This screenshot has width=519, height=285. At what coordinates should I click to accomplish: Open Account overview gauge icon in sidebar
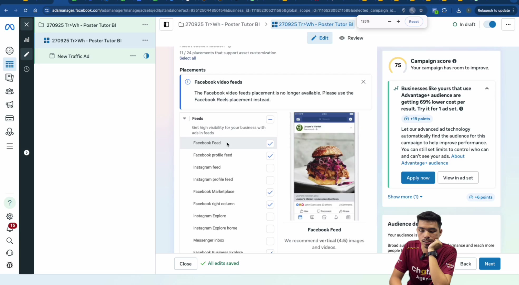tap(9, 50)
